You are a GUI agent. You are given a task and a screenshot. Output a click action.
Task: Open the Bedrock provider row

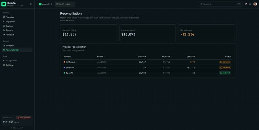tap(147, 68)
